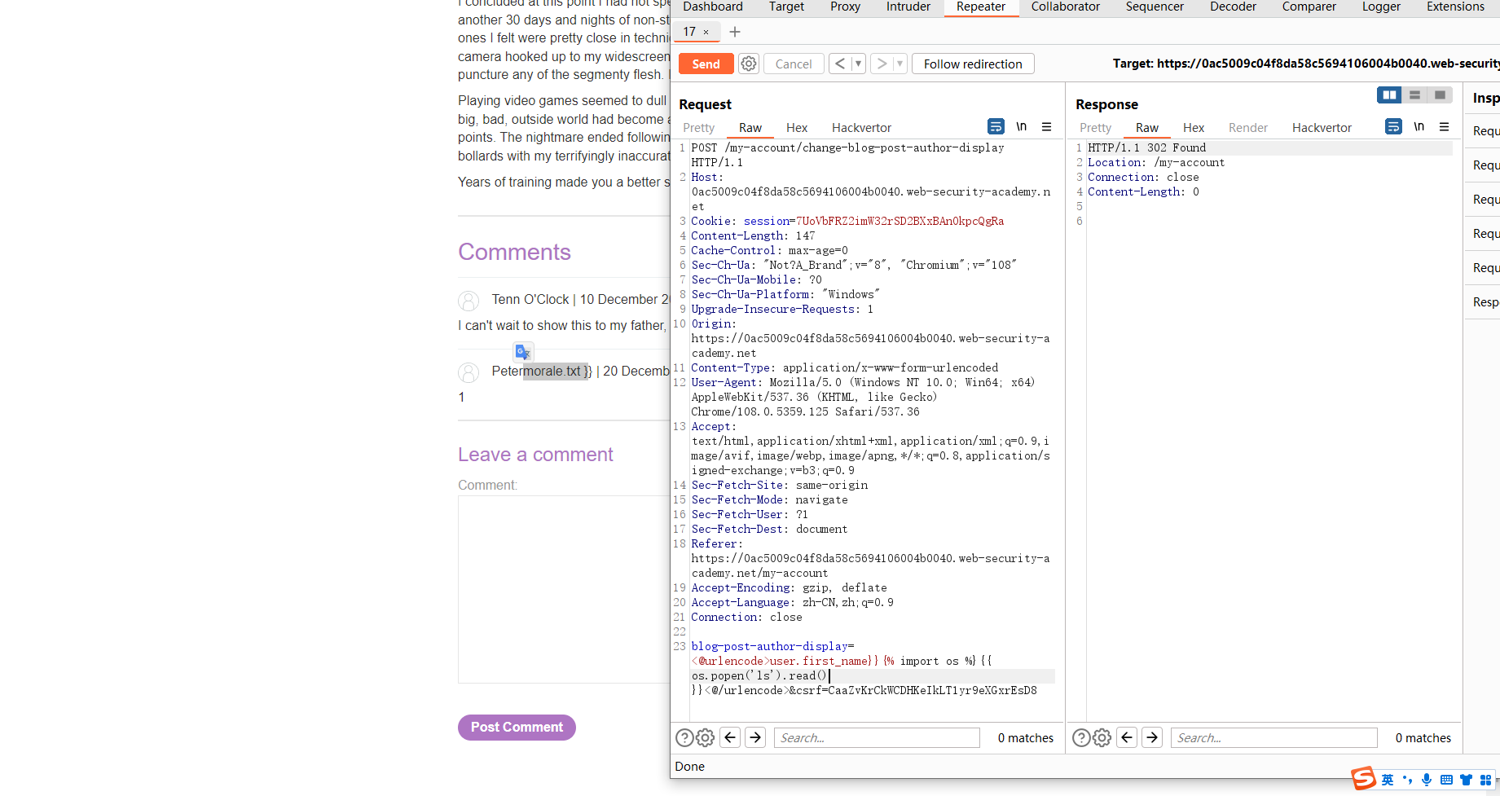Toggle non-printable characters in Request editor
This screenshot has height=796, width=1500.
click(x=1021, y=126)
